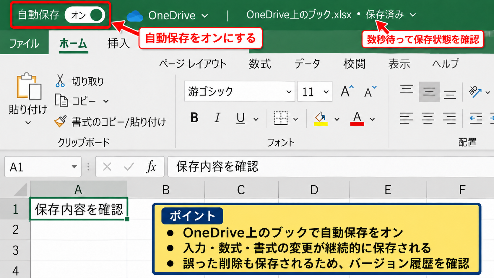Screen dimensions: 494x278
Task: Switch to the 挿入 tab
Action: tap(118, 43)
